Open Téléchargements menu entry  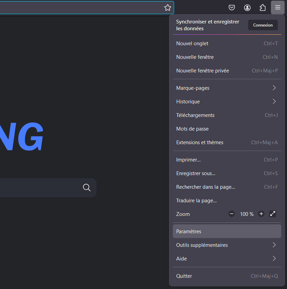coord(227,115)
